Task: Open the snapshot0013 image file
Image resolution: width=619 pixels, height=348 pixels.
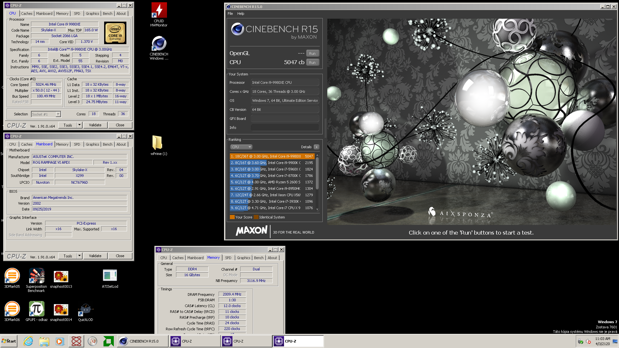Action: click(x=61, y=279)
